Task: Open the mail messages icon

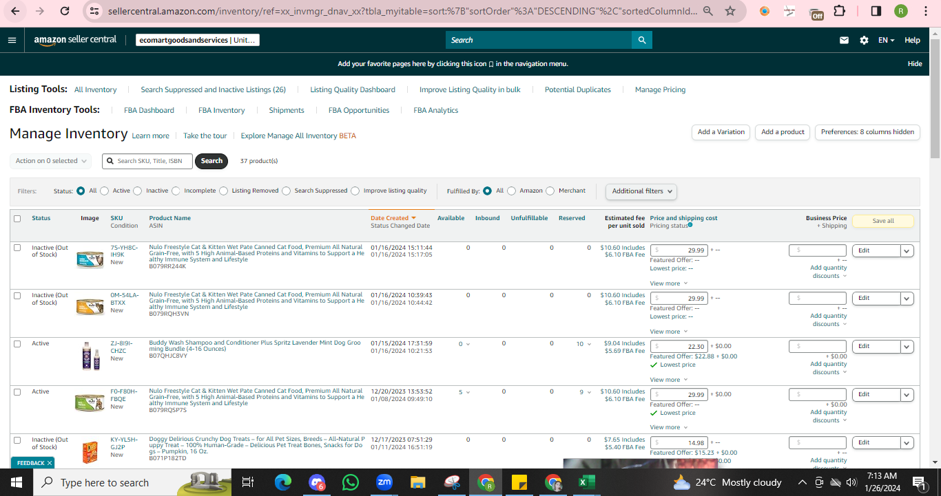Action: [x=844, y=40]
